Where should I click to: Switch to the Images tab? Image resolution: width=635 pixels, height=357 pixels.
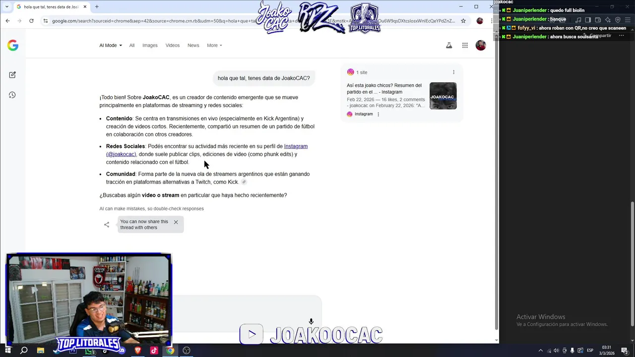point(150,45)
